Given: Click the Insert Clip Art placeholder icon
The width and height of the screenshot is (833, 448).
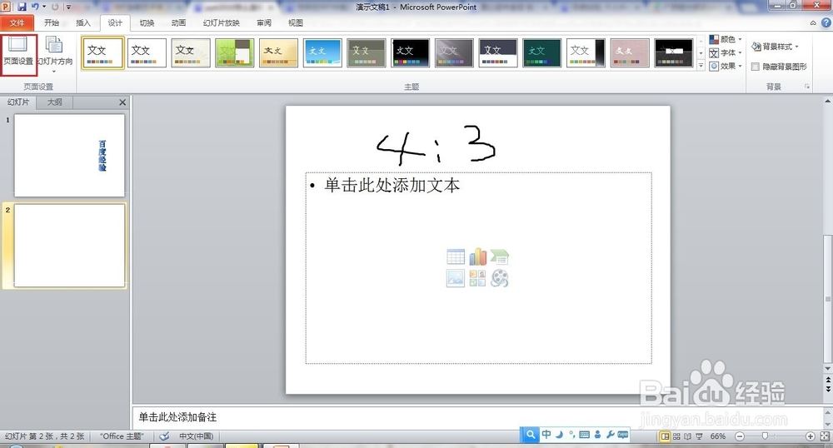Looking at the screenshot, I should (x=477, y=278).
